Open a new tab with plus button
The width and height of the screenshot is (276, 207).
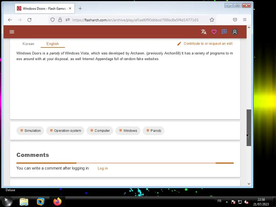[80, 8]
